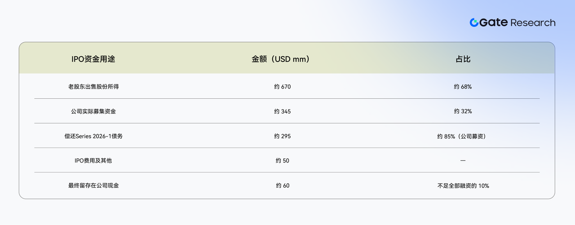Click the 偿还Series 2026-1债务 row label

[x=93, y=136]
